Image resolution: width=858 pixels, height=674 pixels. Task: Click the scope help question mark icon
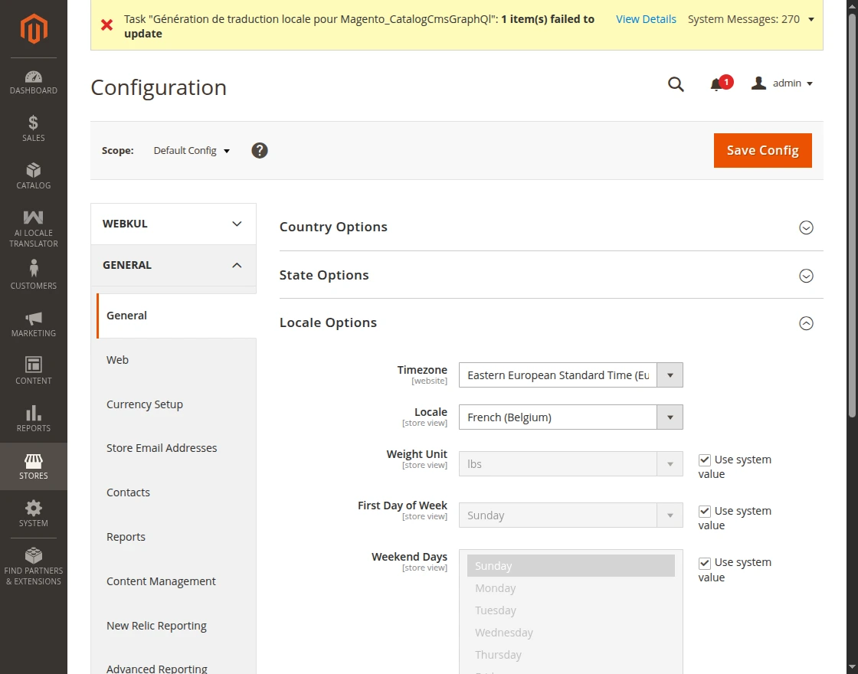(260, 151)
